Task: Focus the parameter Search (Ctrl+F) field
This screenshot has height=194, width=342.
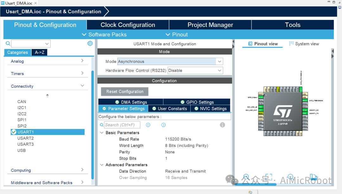Action: point(122,125)
